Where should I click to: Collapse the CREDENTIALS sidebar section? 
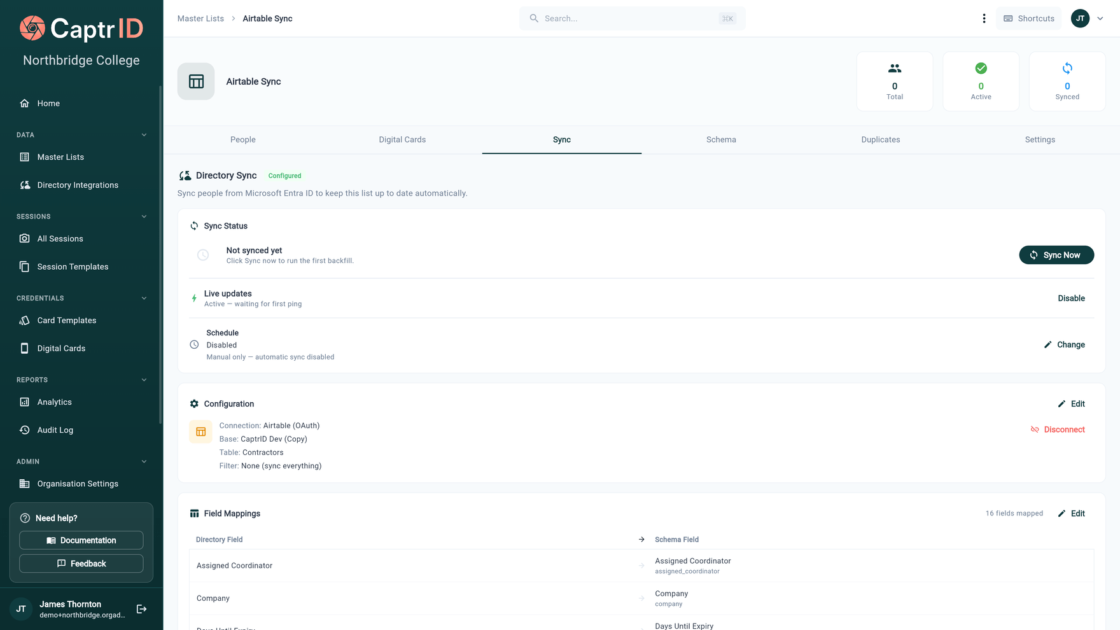[144, 298]
